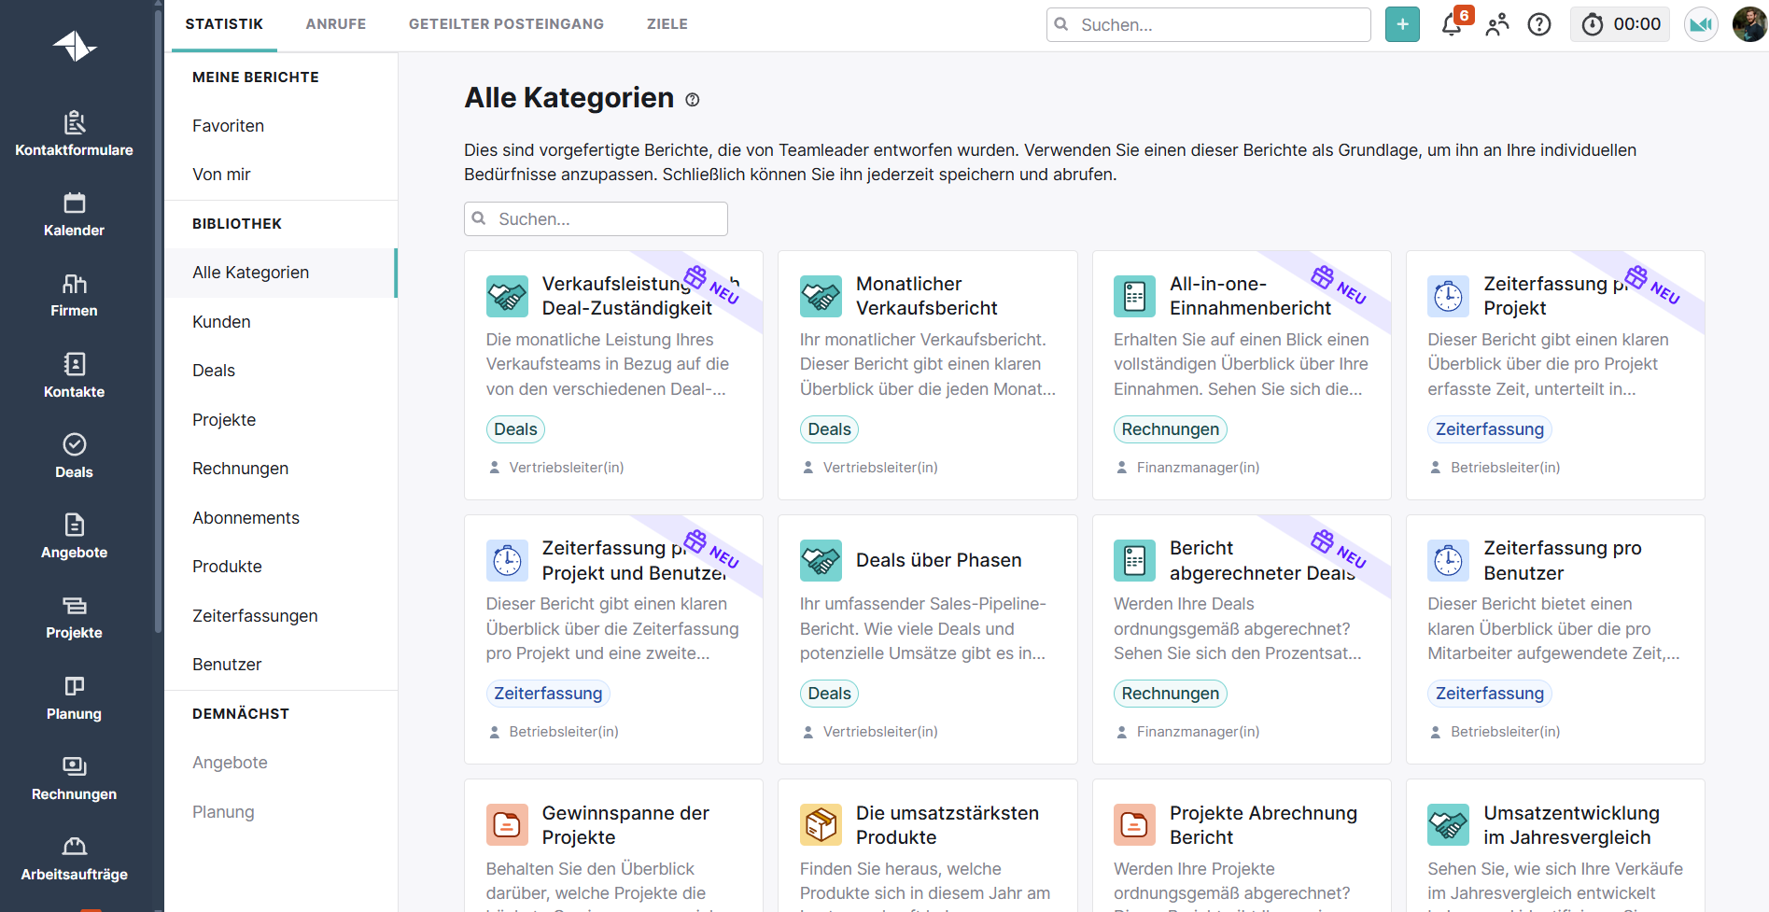The height and width of the screenshot is (912, 1769).
Task: Open the Kalender sidebar icon
Action: coord(74,215)
